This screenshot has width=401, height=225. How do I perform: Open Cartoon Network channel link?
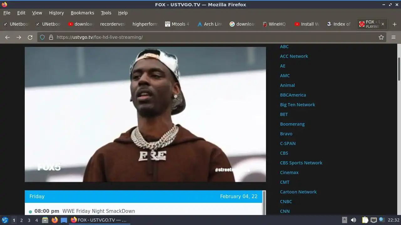pos(298,192)
